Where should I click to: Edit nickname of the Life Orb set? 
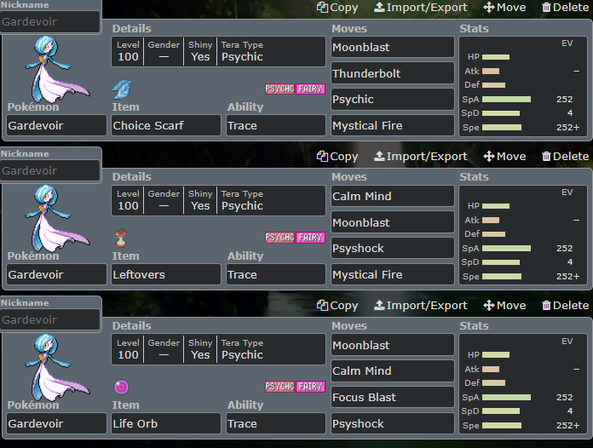(50, 319)
